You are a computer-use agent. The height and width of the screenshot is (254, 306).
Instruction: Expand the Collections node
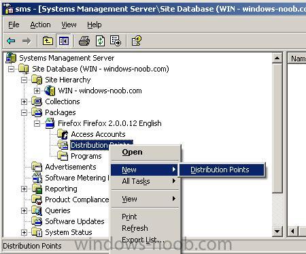[x=24, y=101]
